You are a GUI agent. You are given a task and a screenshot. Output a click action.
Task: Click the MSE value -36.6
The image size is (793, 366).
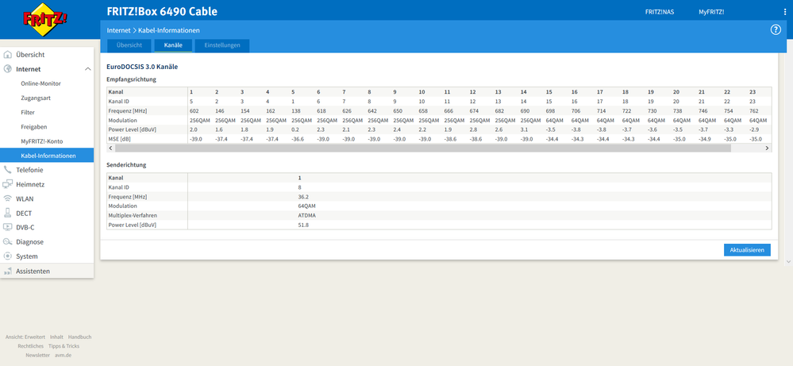[298, 139]
